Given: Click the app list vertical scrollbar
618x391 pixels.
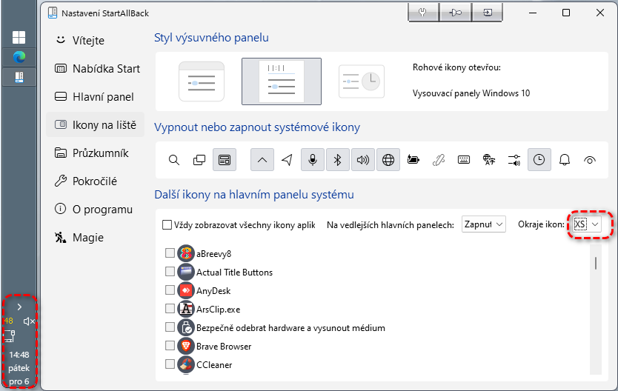Looking at the screenshot, I should point(596,309).
